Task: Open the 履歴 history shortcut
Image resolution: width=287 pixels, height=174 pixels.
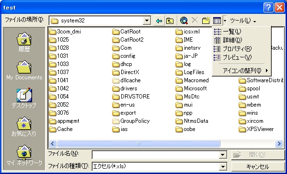Action: point(24,42)
